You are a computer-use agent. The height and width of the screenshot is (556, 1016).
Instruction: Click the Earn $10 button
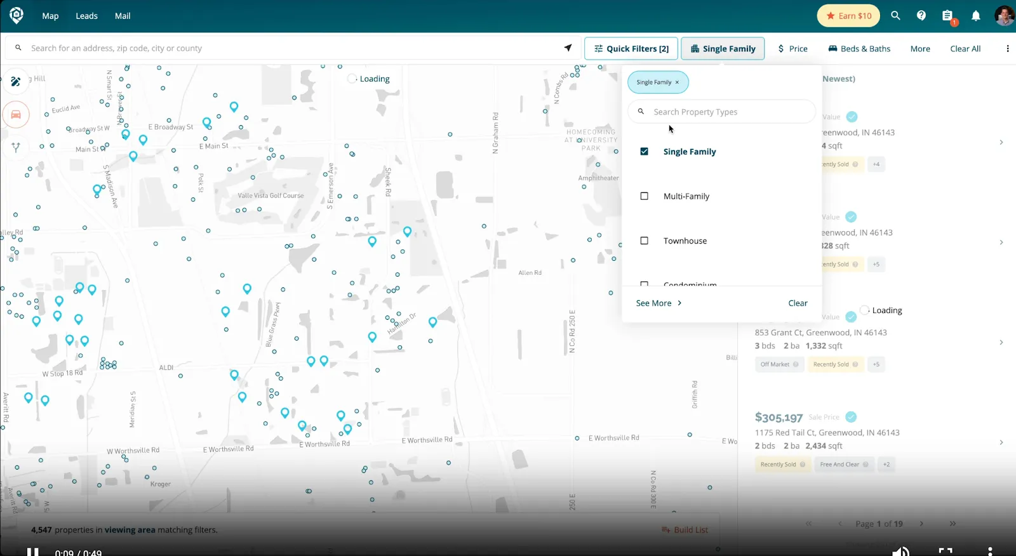pos(848,16)
